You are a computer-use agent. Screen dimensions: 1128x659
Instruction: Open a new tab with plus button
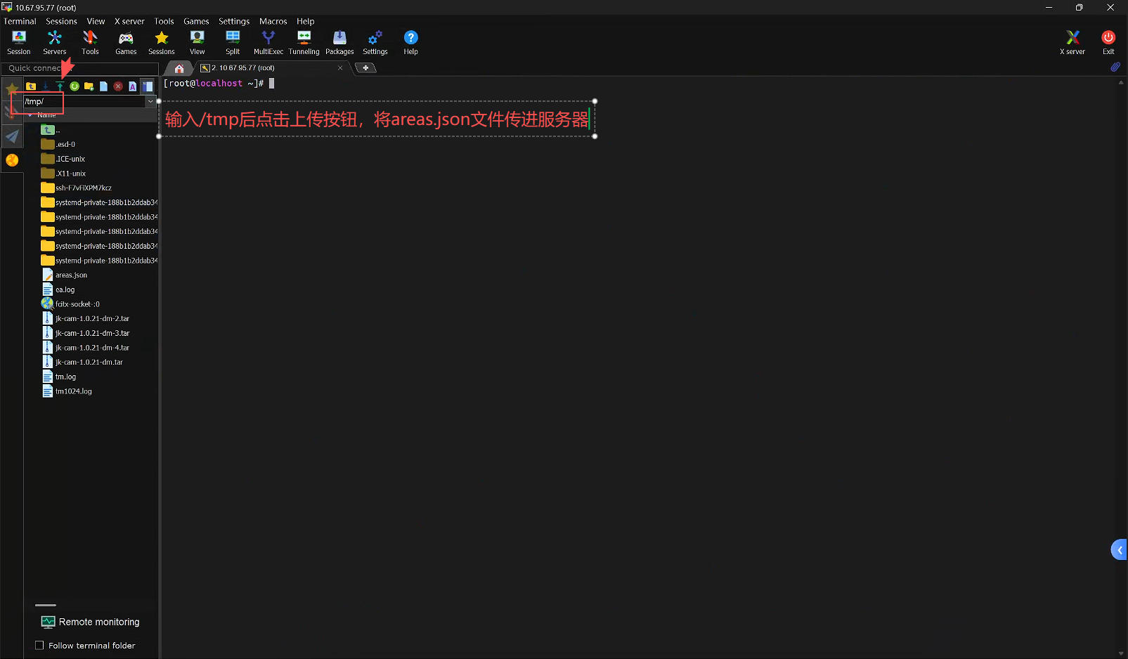[x=365, y=68]
